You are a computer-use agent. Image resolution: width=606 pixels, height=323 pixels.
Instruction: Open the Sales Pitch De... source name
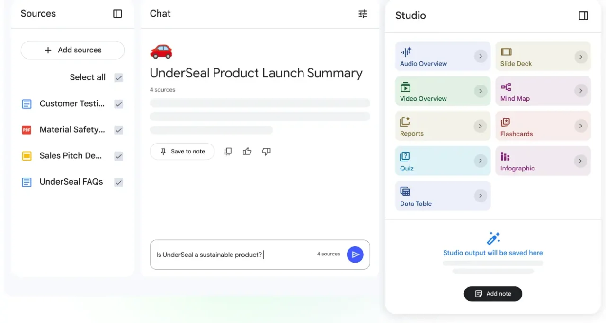(71, 156)
